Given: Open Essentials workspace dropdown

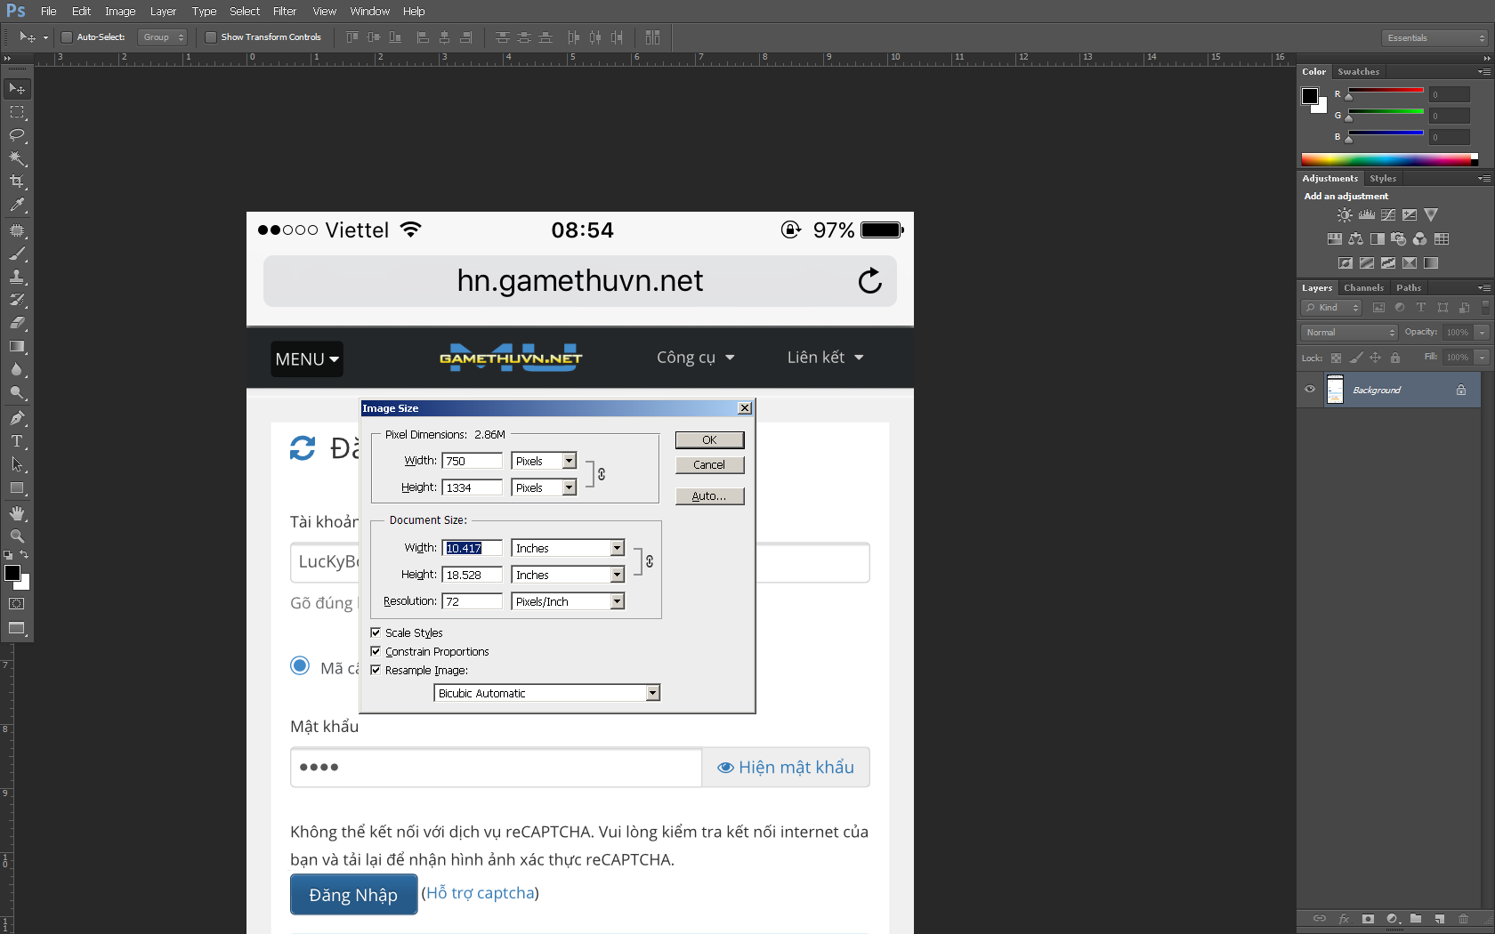Looking at the screenshot, I should click(x=1434, y=38).
